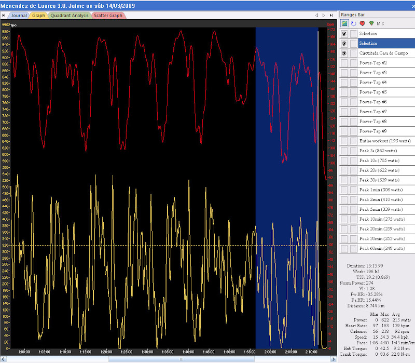Show the Power-Tap #3 range visibility box
The width and height of the screenshot is (415, 363).
click(344, 73)
